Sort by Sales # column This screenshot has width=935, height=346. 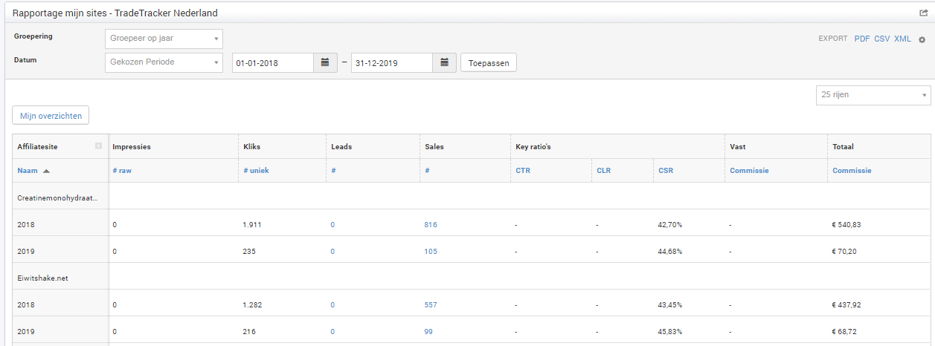[427, 171]
